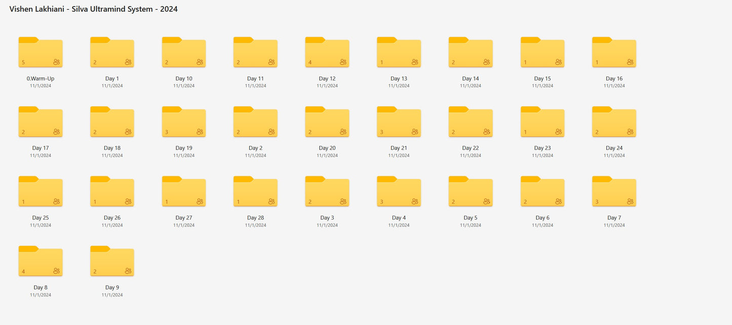The image size is (732, 325).
Task: Open the Day 16 folder
Action: 614,52
